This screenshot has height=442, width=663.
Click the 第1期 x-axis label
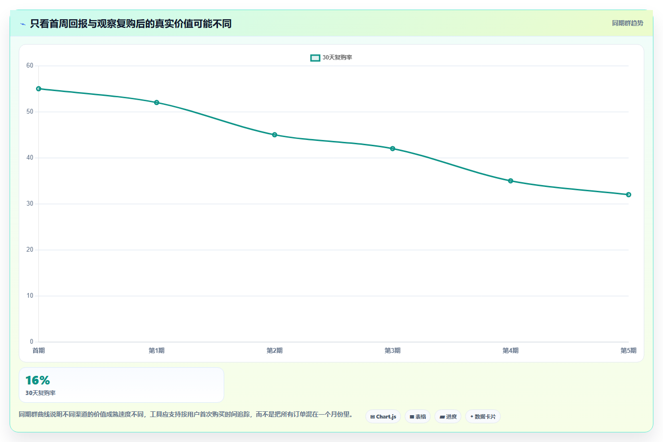[157, 351]
